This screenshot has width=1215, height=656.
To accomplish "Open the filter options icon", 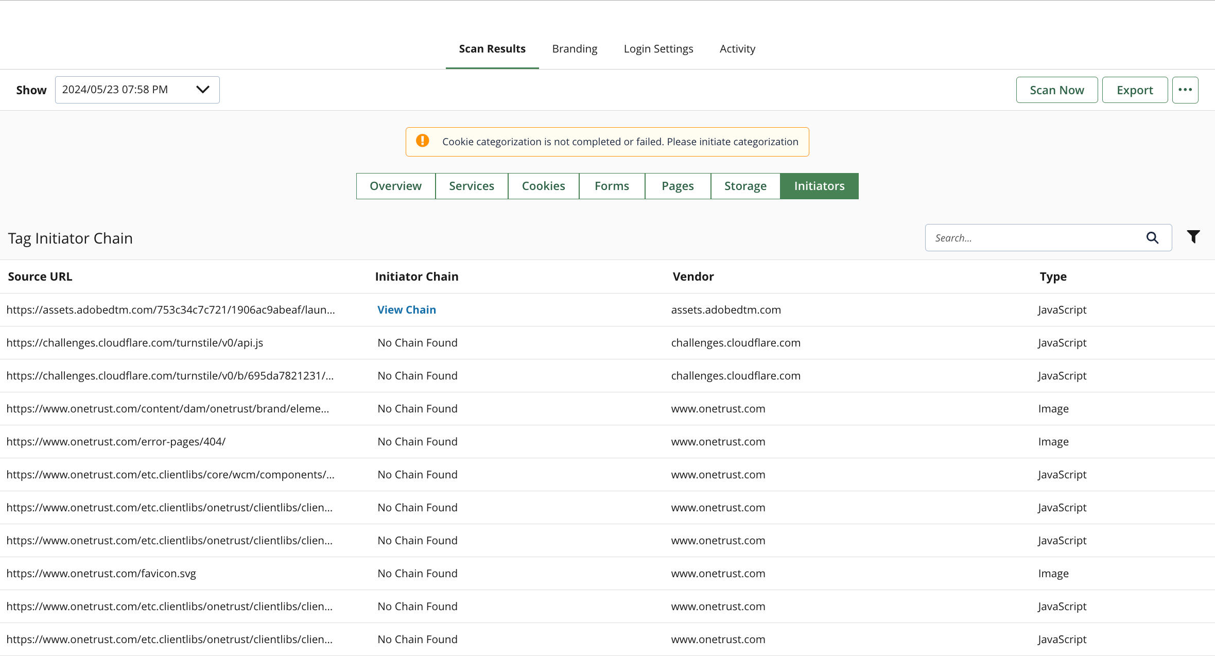I will (x=1193, y=236).
